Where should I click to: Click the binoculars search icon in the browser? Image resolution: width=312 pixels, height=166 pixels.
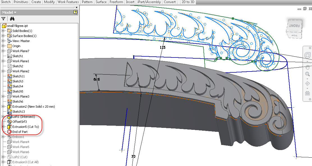(x=12, y=18)
